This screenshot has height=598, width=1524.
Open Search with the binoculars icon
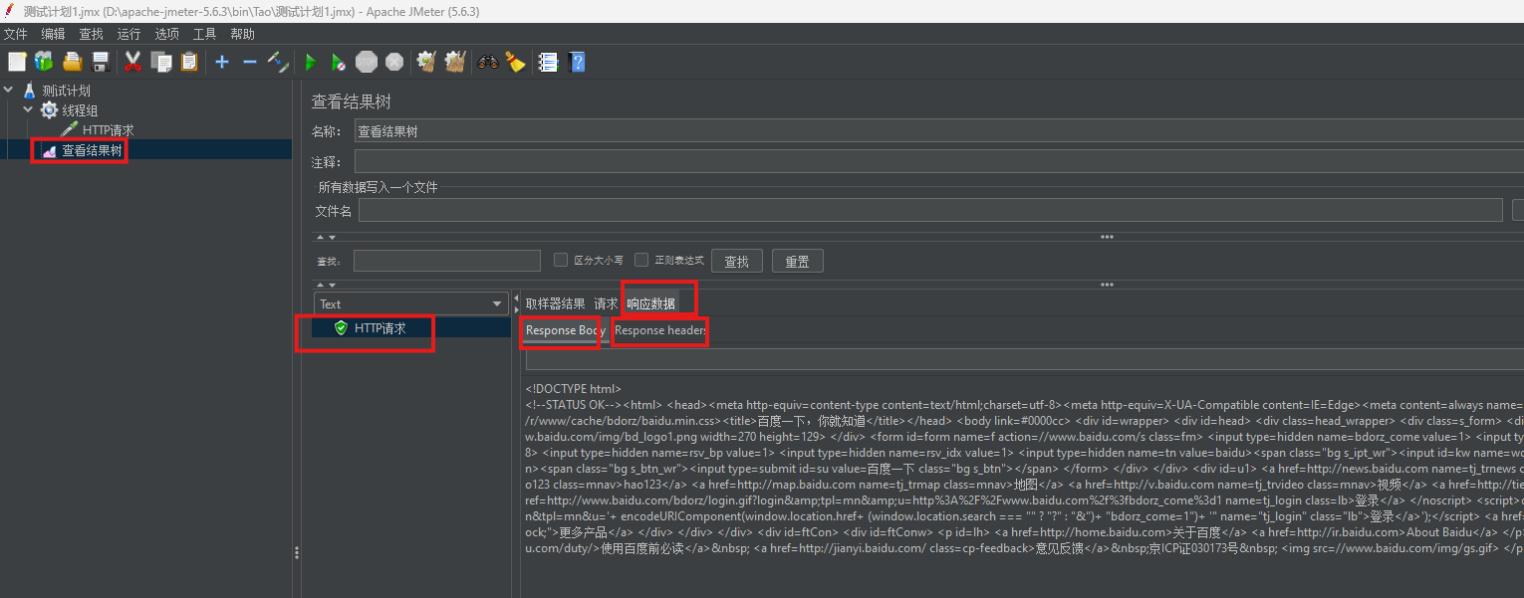[487, 62]
